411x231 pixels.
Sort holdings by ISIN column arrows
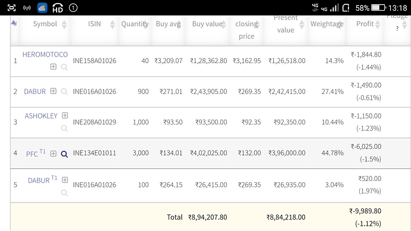tap(113, 24)
